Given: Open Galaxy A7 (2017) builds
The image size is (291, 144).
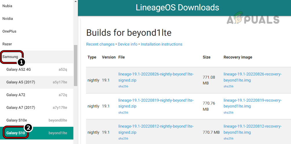Looking at the screenshot, I should pyautogui.click(x=21, y=107).
